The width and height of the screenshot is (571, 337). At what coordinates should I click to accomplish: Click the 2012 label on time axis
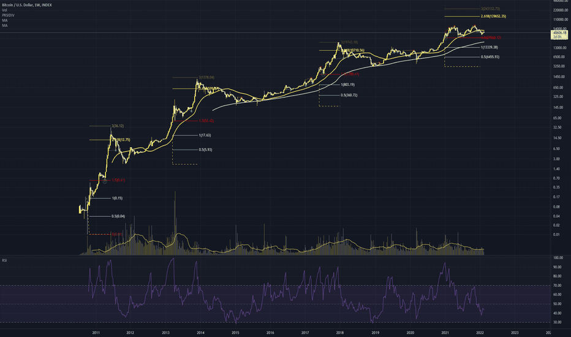(130, 333)
